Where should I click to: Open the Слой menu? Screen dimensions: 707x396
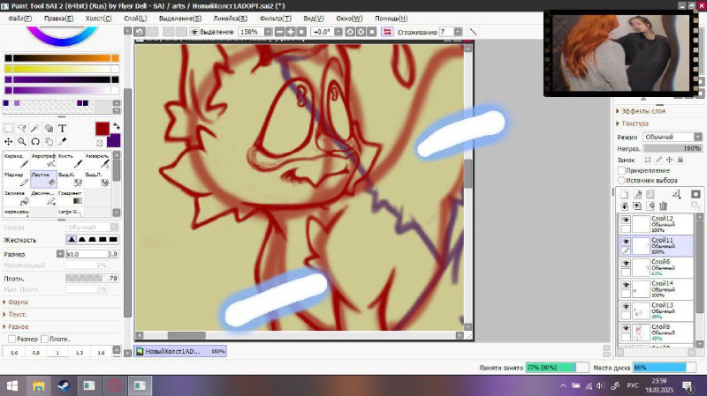[x=135, y=19]
